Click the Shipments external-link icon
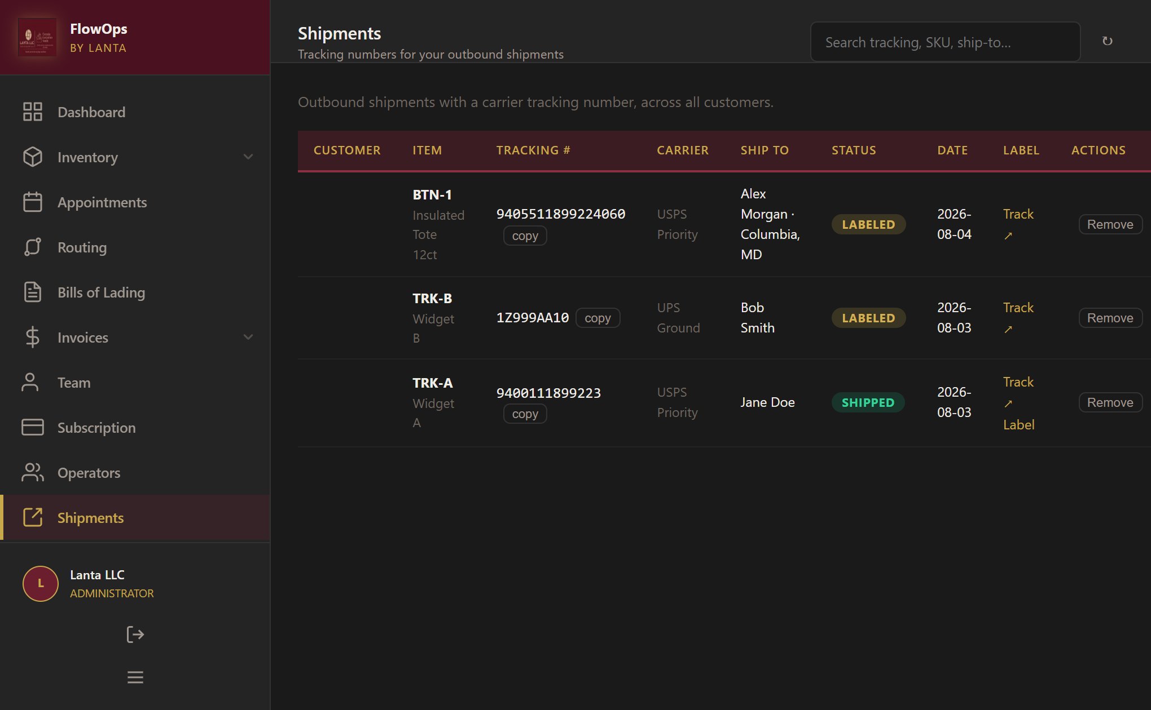The image size is (1151, 710). (33, 517)
